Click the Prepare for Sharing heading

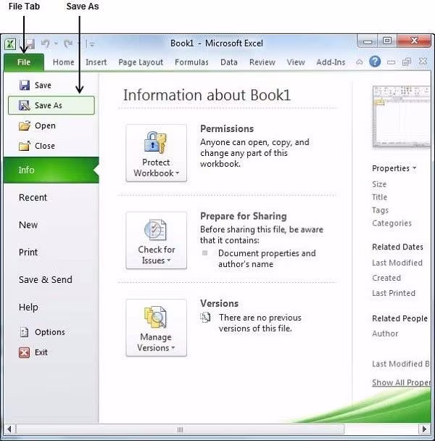coord(244,216)
